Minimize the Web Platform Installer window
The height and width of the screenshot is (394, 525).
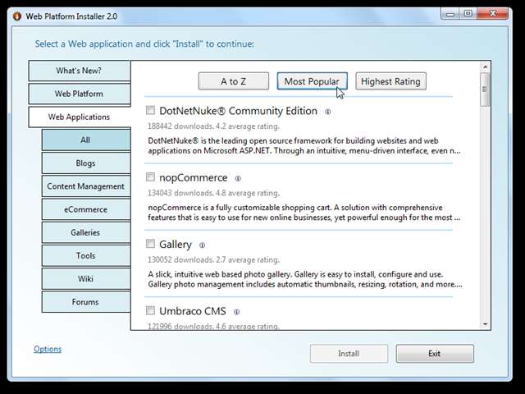click(450, 14)
